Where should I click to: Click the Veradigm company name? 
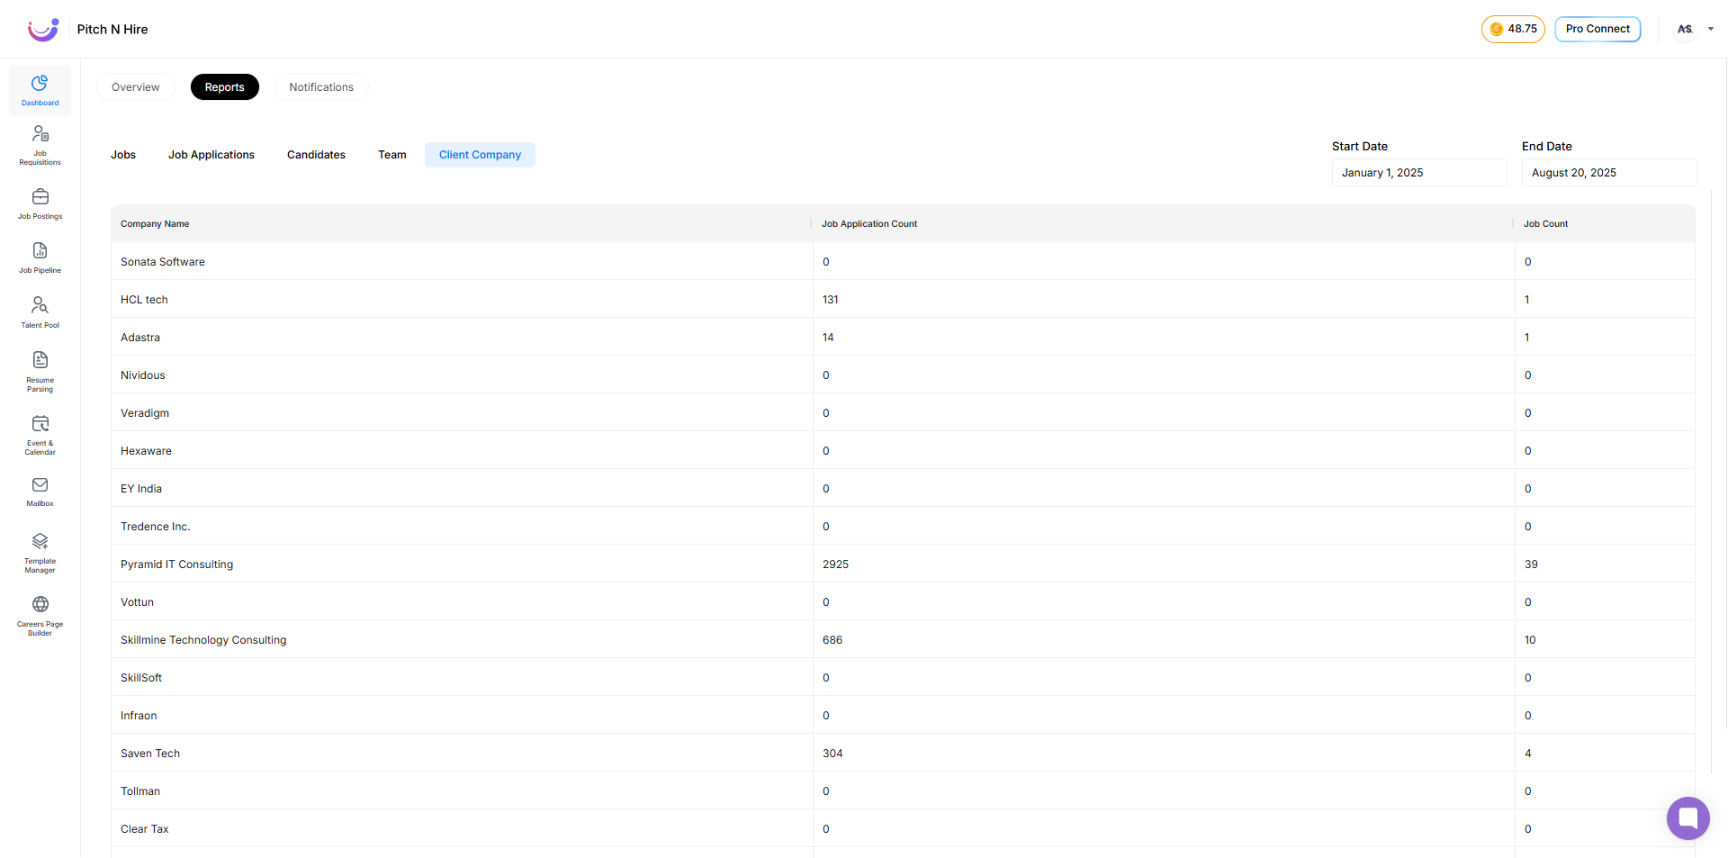click(145, 413)
